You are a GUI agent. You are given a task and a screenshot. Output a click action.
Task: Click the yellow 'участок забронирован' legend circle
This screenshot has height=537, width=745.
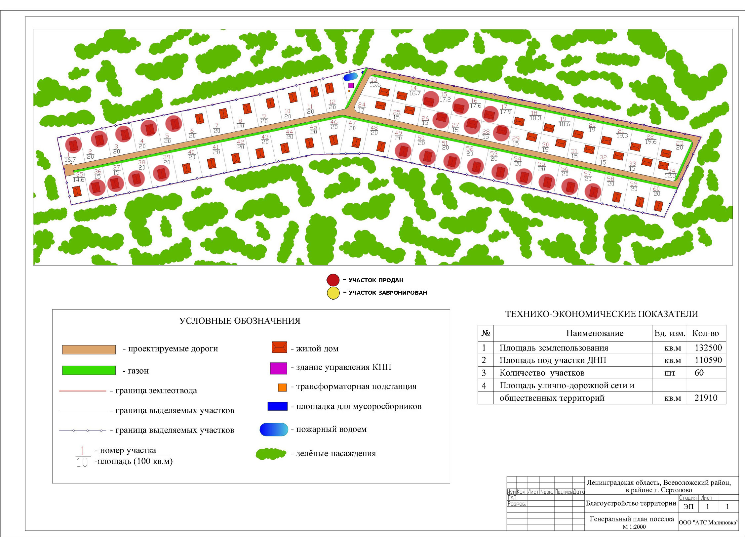333,293
